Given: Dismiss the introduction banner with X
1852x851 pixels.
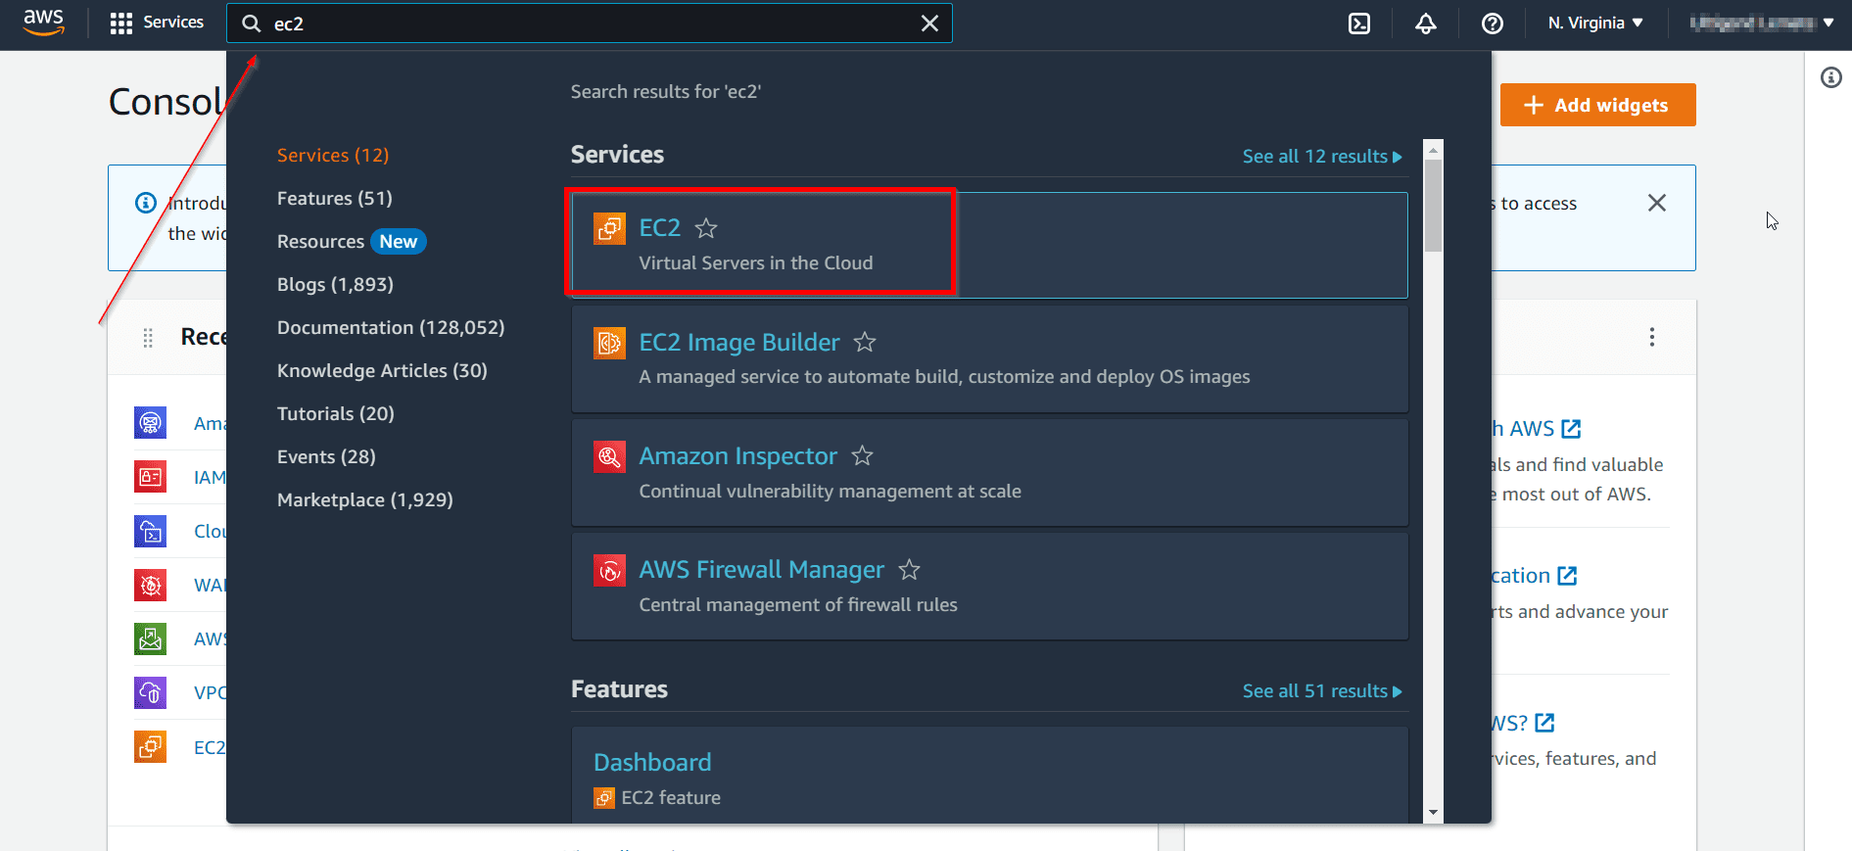Looking at the screenshot, I should pos(1656,203).
